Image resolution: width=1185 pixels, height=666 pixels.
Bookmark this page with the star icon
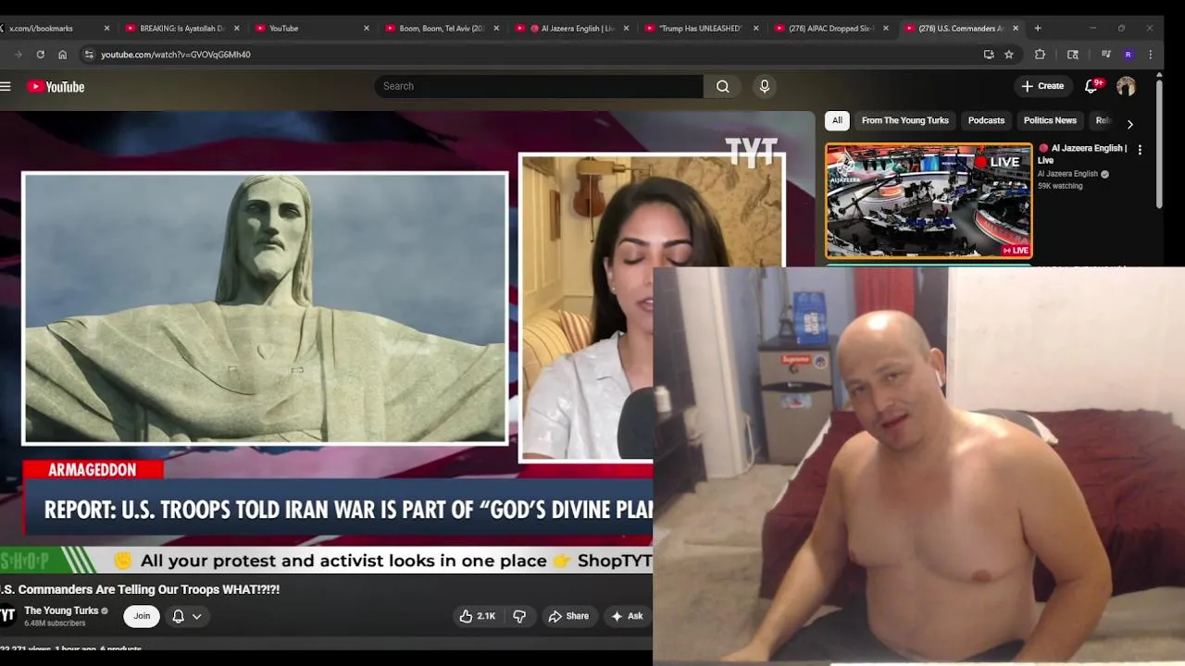[1009, 55]
